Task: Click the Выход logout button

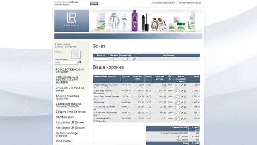Action: 94,3
